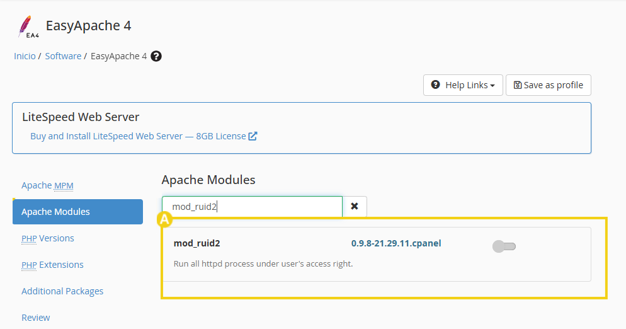Open Buy and Install LiteSpeed Web Server link
Screen dimensions: 626x329
138,136
